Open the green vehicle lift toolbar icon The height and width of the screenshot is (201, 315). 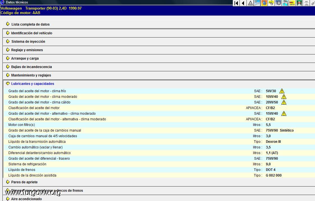[x=299, y=3]
